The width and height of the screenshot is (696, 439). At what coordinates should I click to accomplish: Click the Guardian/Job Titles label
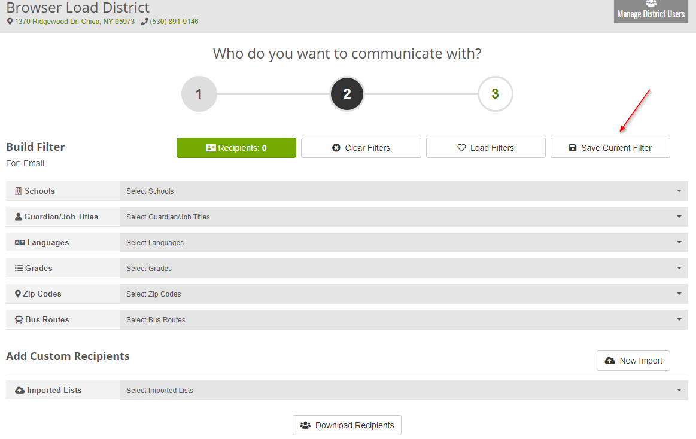(61, 217)
